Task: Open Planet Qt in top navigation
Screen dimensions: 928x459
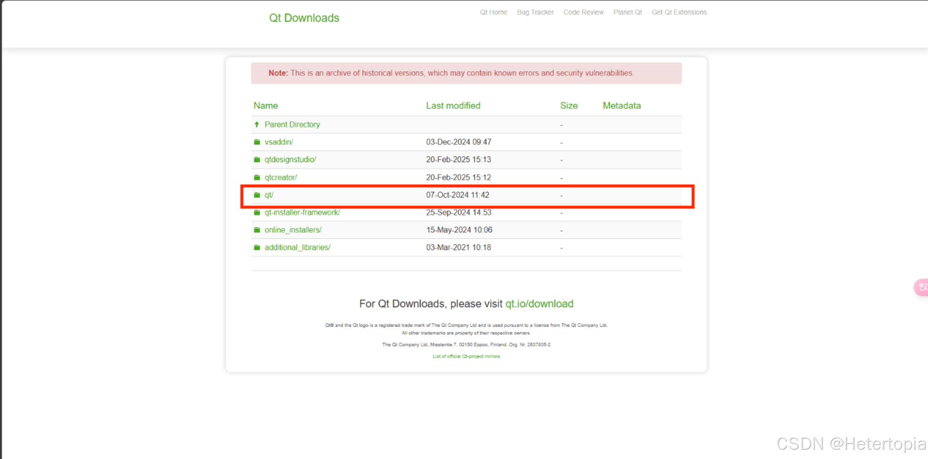Action: coord(628,13)
